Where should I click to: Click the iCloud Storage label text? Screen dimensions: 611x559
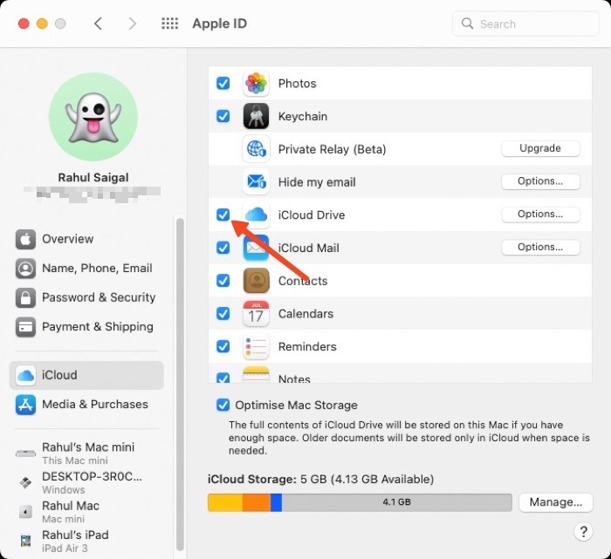point(252,479)
